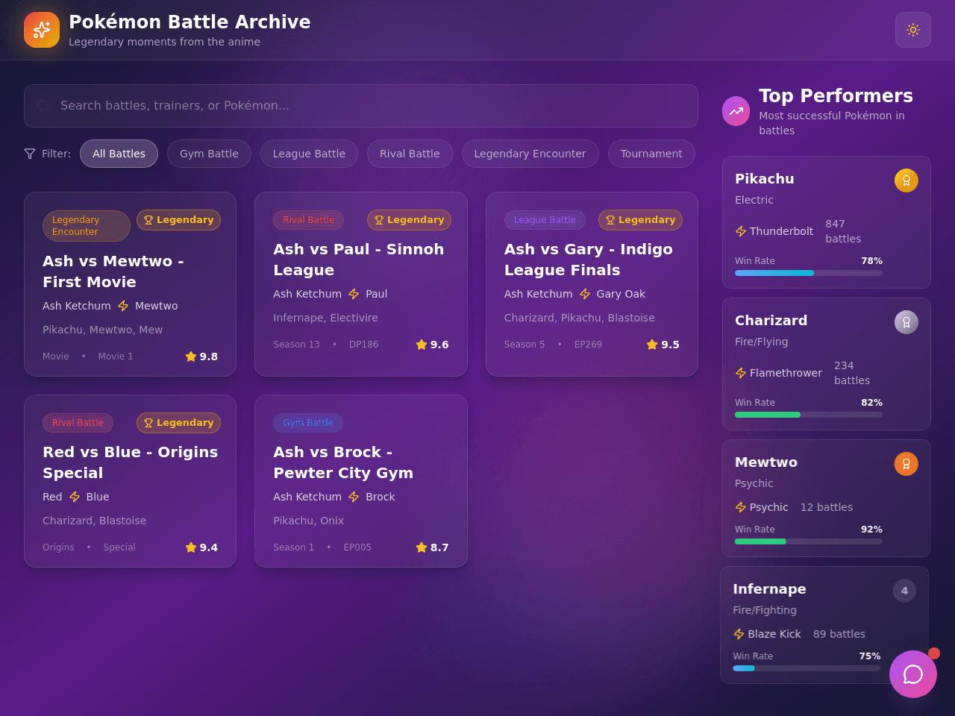Click the "Charizard, Pikachu, Blastoise" Pokémon list
Viewport: 955px width, 716px height.
pos(579,318)
